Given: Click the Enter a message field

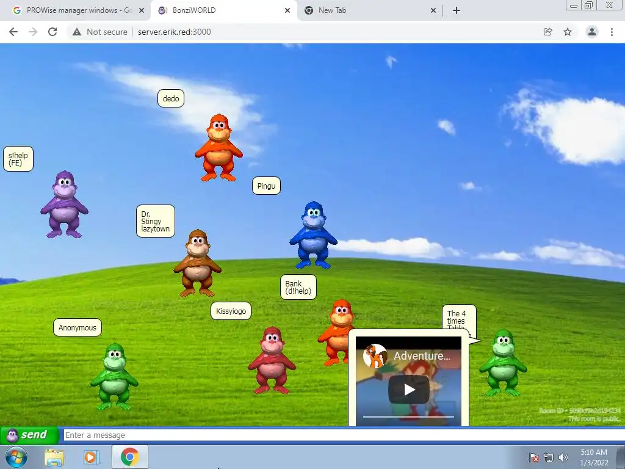Looking at the screenshot, I should (344, 435).
